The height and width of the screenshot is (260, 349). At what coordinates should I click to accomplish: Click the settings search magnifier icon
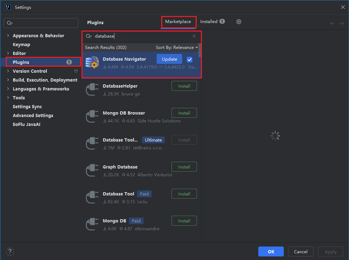point(10,23)
